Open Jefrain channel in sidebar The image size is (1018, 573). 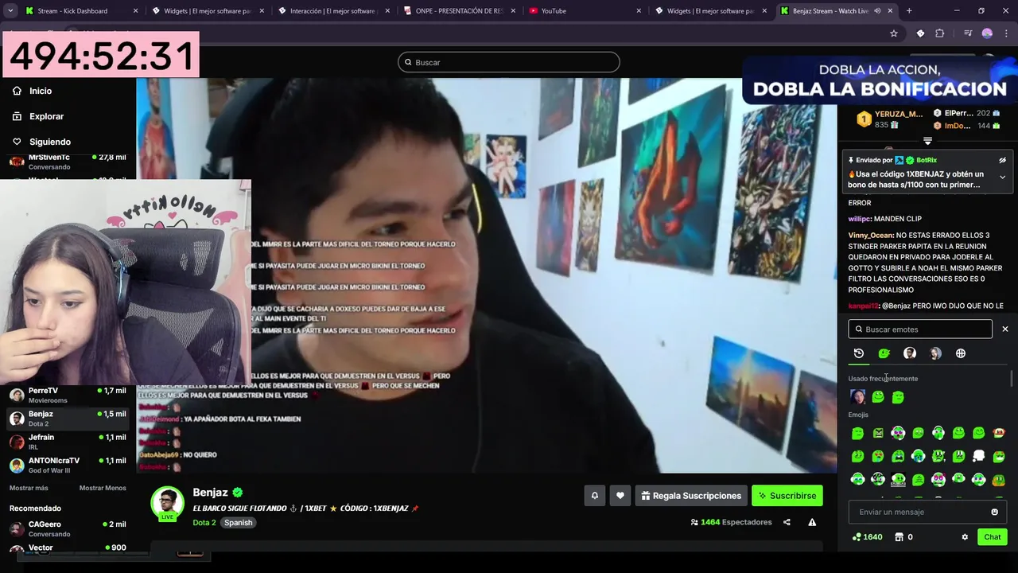point(68,441)
